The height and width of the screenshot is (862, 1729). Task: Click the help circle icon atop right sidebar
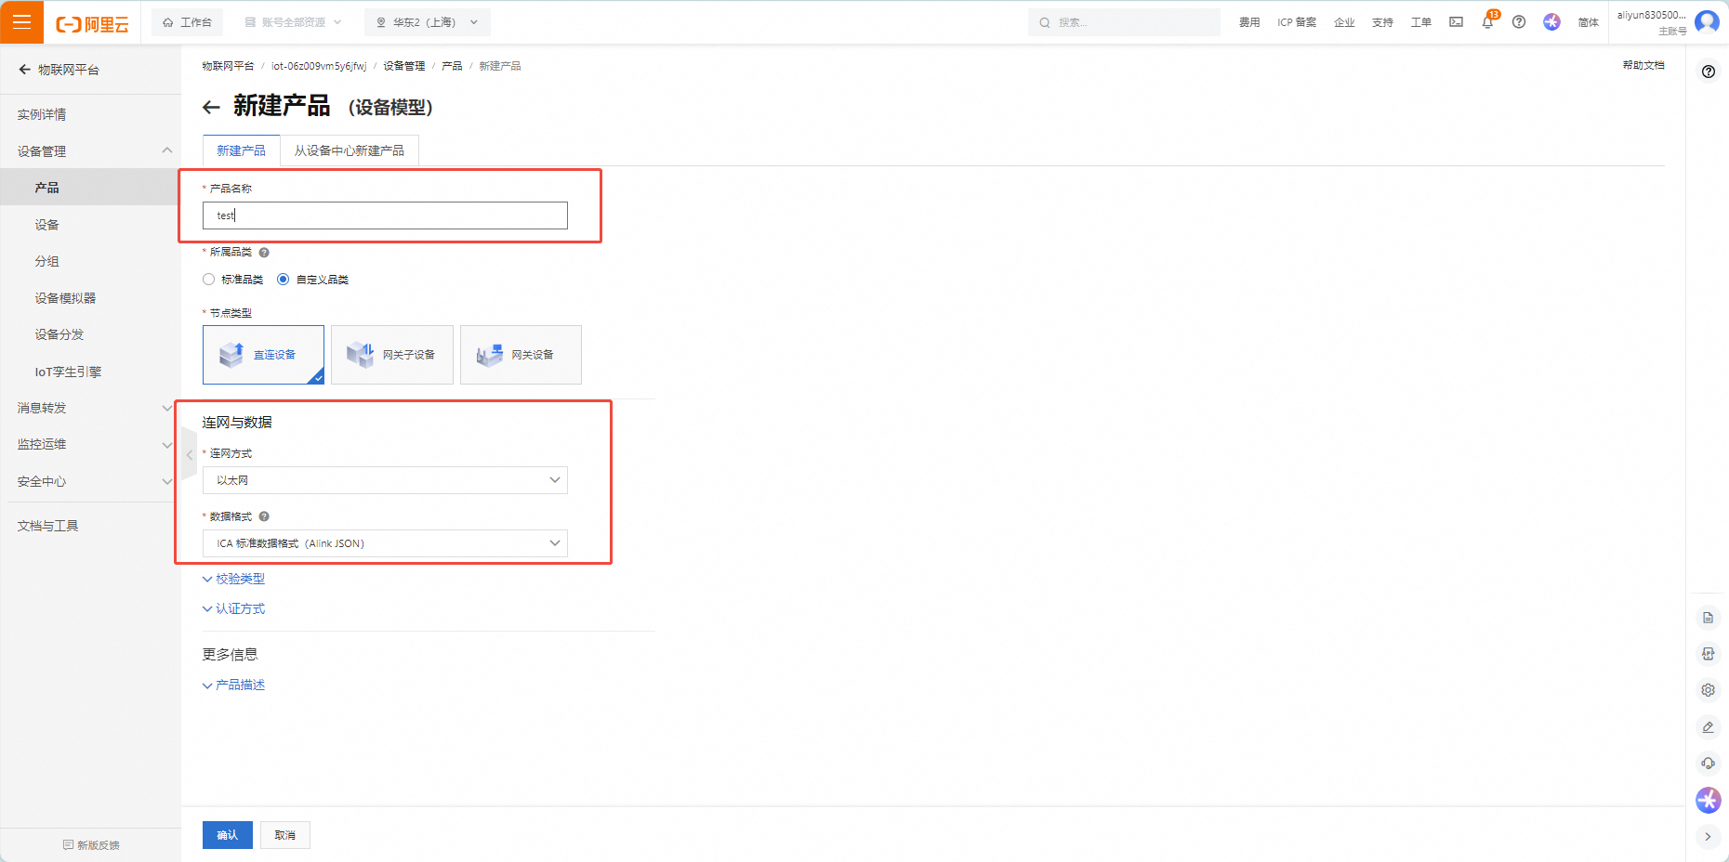[x=1709, y=72]
